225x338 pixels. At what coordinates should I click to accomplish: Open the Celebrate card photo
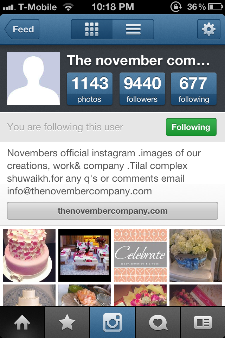[140, 255]
